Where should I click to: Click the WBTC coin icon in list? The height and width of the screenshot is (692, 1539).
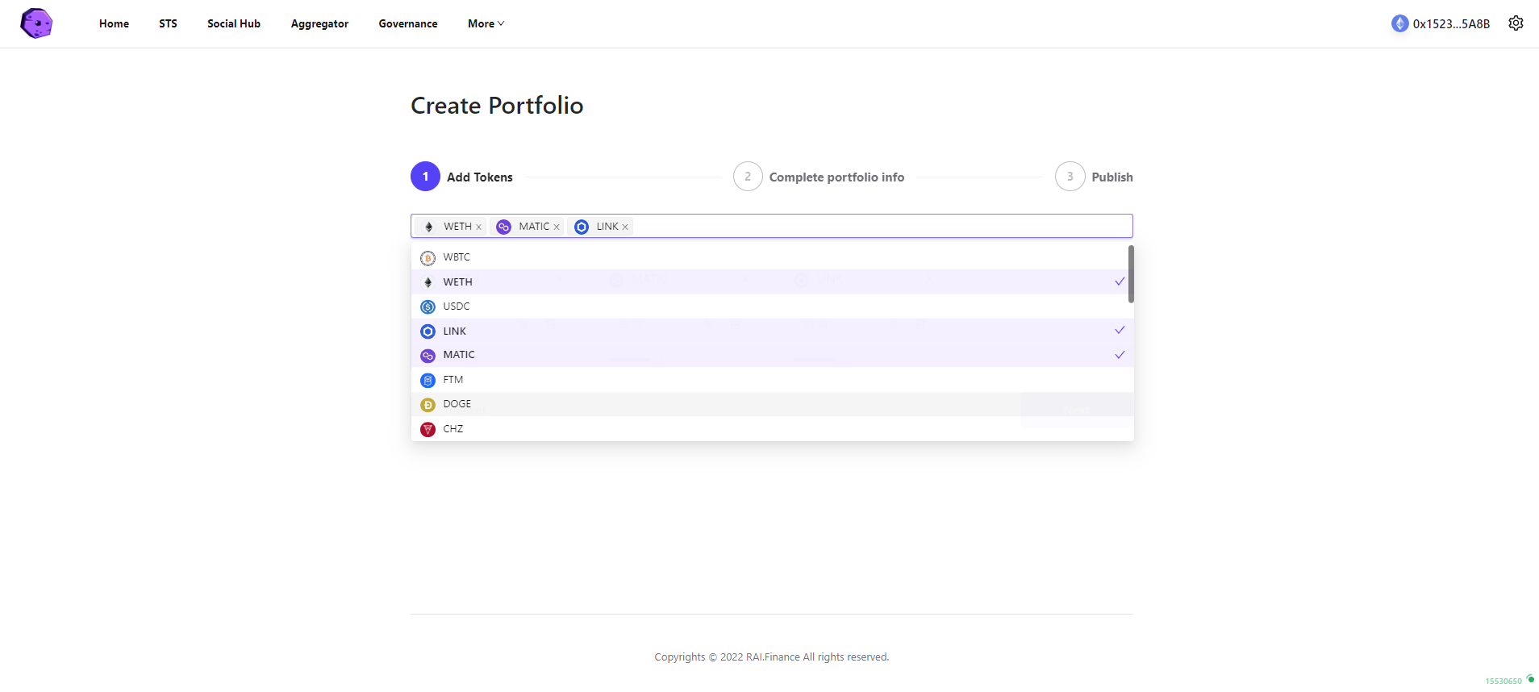pos(427,258)
